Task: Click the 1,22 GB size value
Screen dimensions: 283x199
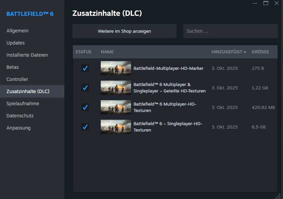Action: click(260, 88)
